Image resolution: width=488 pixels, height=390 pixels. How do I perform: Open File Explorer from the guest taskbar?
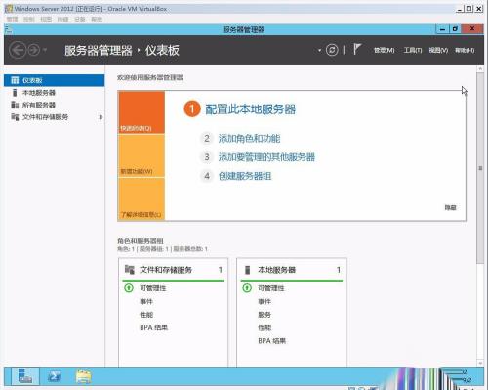coord(83,376)
